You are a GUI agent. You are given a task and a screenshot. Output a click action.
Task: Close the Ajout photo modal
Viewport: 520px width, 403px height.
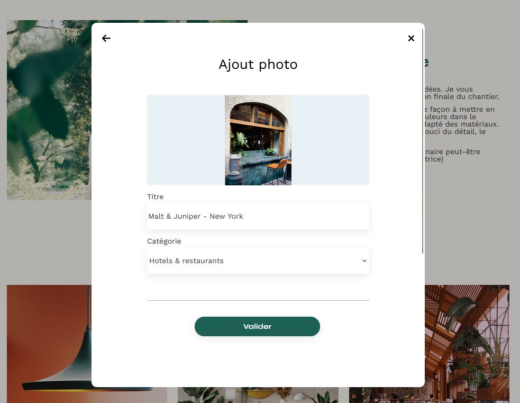pos(411,38)
